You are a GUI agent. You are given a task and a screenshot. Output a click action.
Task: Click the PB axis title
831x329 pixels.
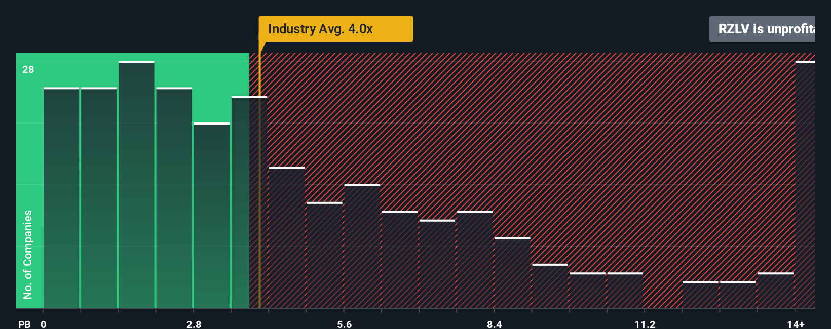point(24,324)
